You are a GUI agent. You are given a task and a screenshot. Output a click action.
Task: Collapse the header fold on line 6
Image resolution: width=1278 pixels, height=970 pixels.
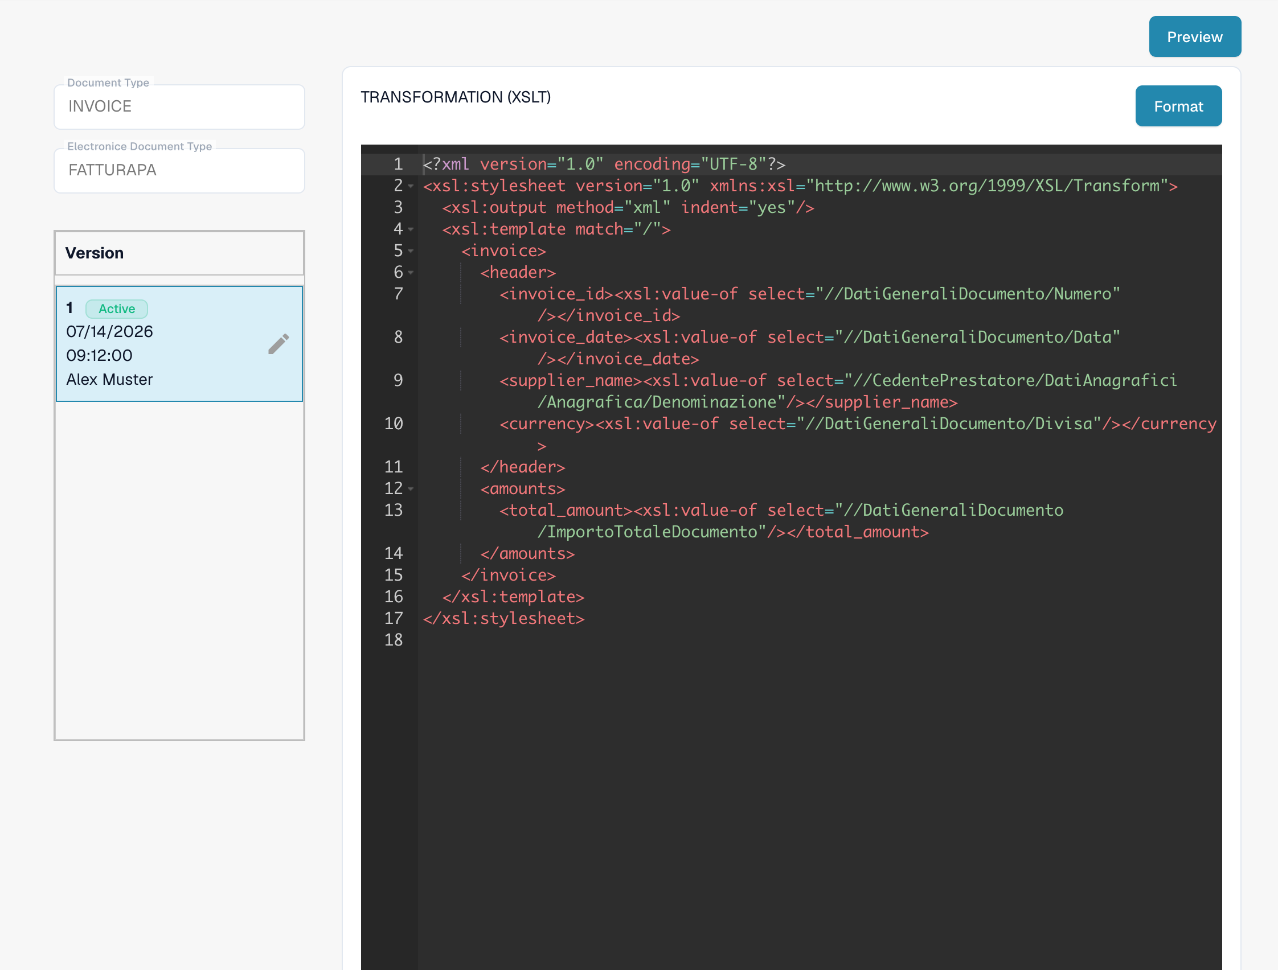point(411,273)
